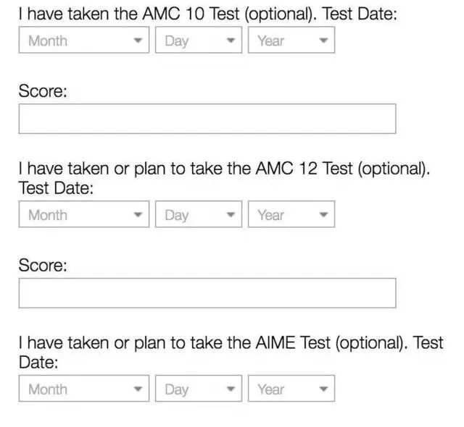Select the AIME test Year dropdown
The width and height of the screenshot is (464, 427).
[x=291, y=389]
